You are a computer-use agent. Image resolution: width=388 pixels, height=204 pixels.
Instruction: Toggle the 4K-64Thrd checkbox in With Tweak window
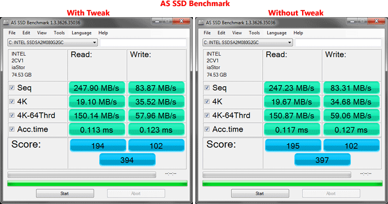[12, 115]
